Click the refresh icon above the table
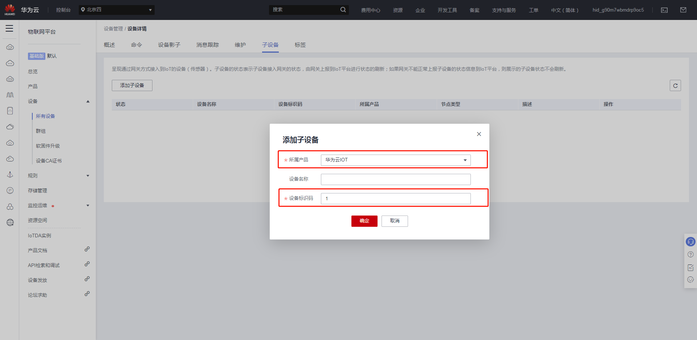 tap(675, 86)
